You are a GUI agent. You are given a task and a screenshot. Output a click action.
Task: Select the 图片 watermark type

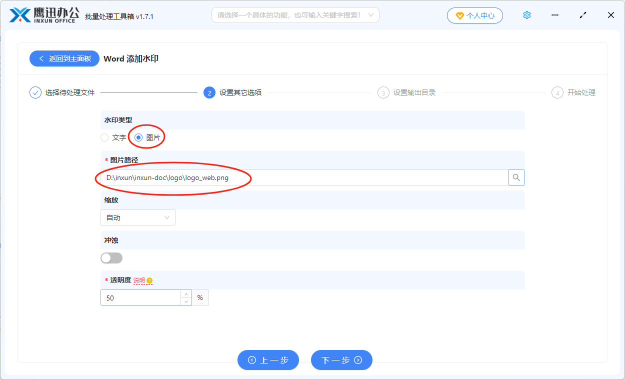(x=147, y=137)
